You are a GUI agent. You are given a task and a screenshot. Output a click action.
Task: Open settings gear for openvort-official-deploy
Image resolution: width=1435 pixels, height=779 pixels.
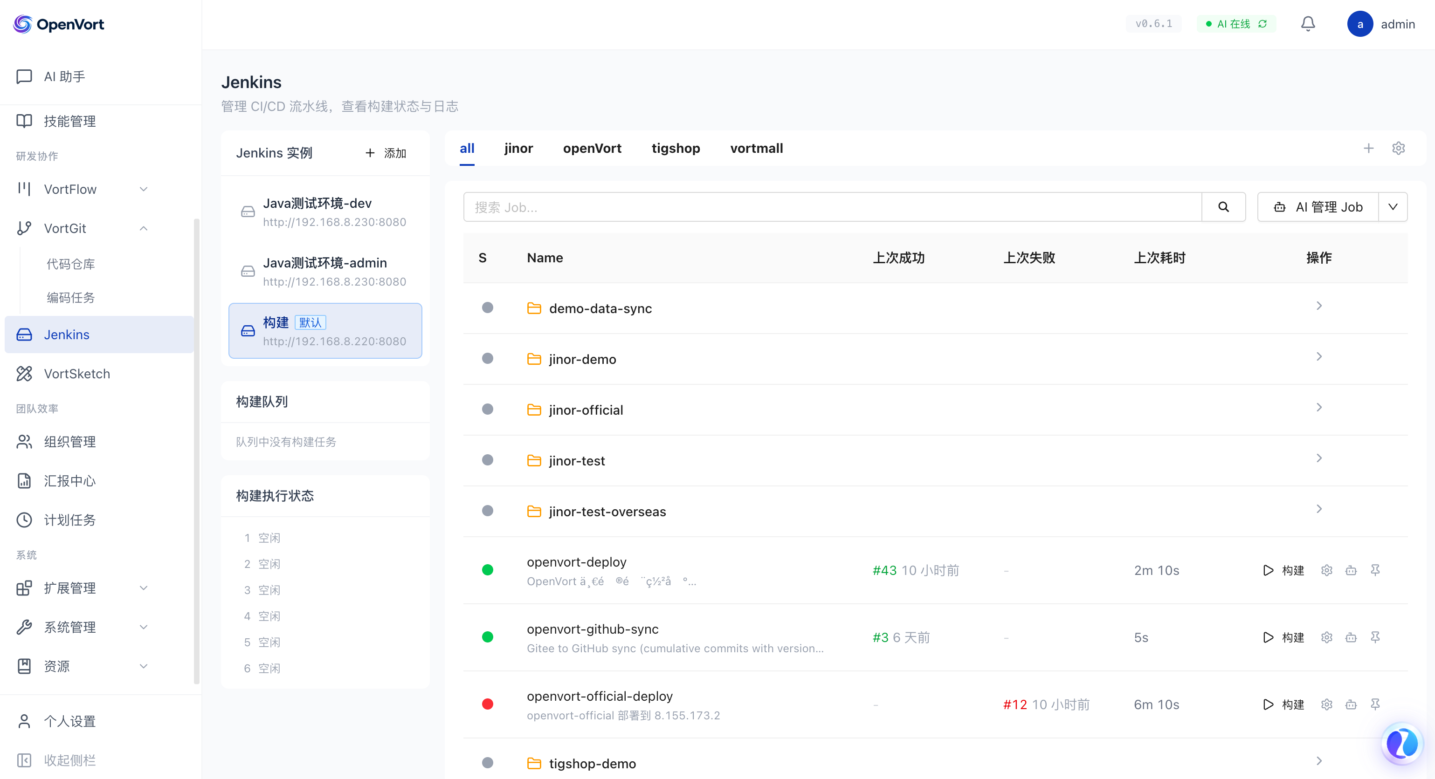coord(1326,704)
